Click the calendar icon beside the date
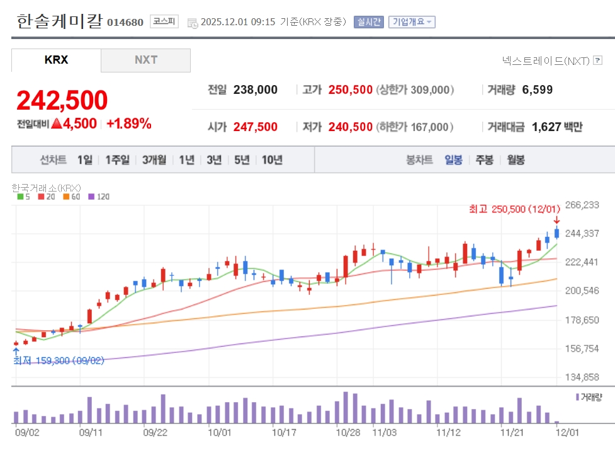 point(193,23)
